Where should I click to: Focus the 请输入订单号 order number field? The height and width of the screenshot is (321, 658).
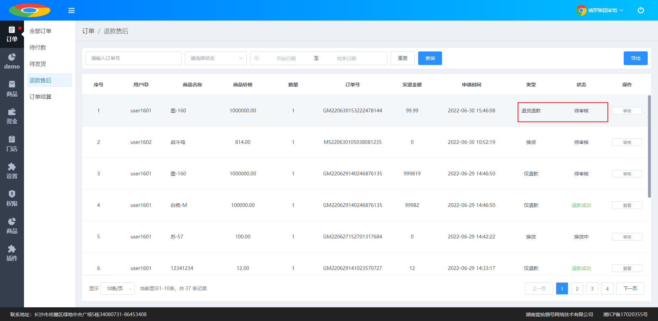coord(134,58)
